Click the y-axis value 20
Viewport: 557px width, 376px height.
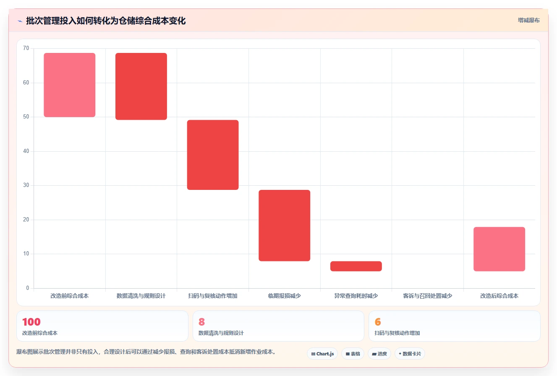tap(26, 220)
